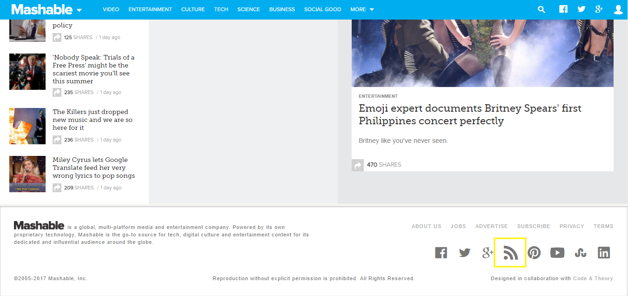Image resolution: width=628 pixels, height=296 pixels.
Task: Click the '©2005-2017 Mashable, Inc.' text
Action: click(51, 278)
